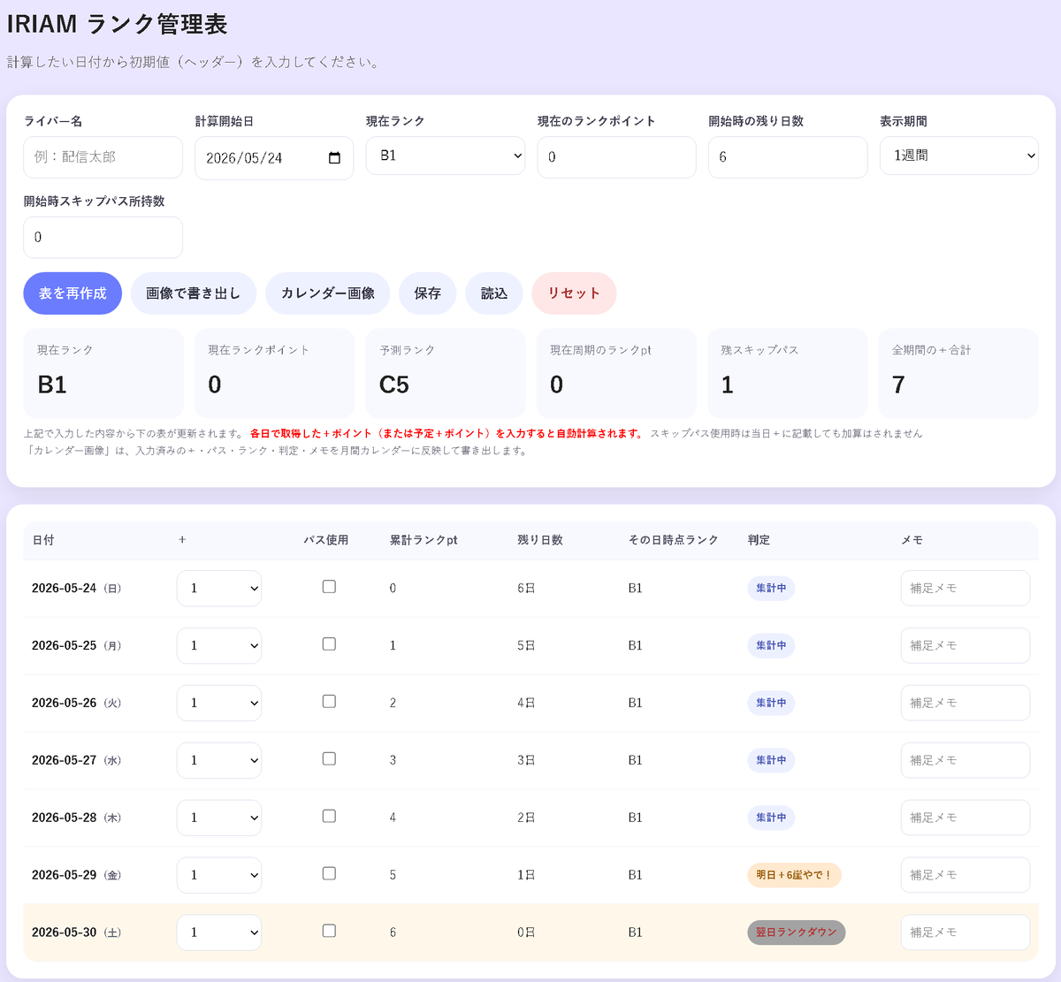Image resolution: width=1061 pixels, height=982 pixels.
Task: Tick the pass checkbox for 2026-05-30
Action: [329, 931]
